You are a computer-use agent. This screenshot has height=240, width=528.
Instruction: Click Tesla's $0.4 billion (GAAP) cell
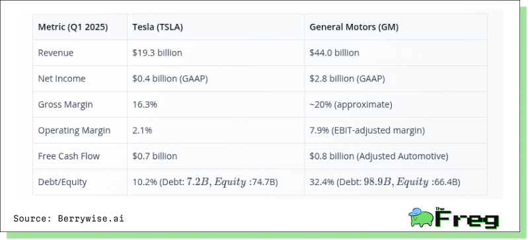pos(216,79)
